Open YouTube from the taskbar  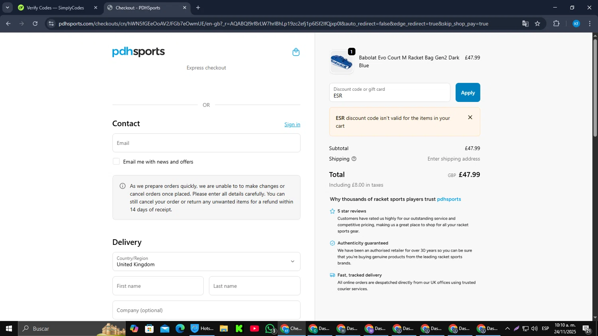pos(254,328)
